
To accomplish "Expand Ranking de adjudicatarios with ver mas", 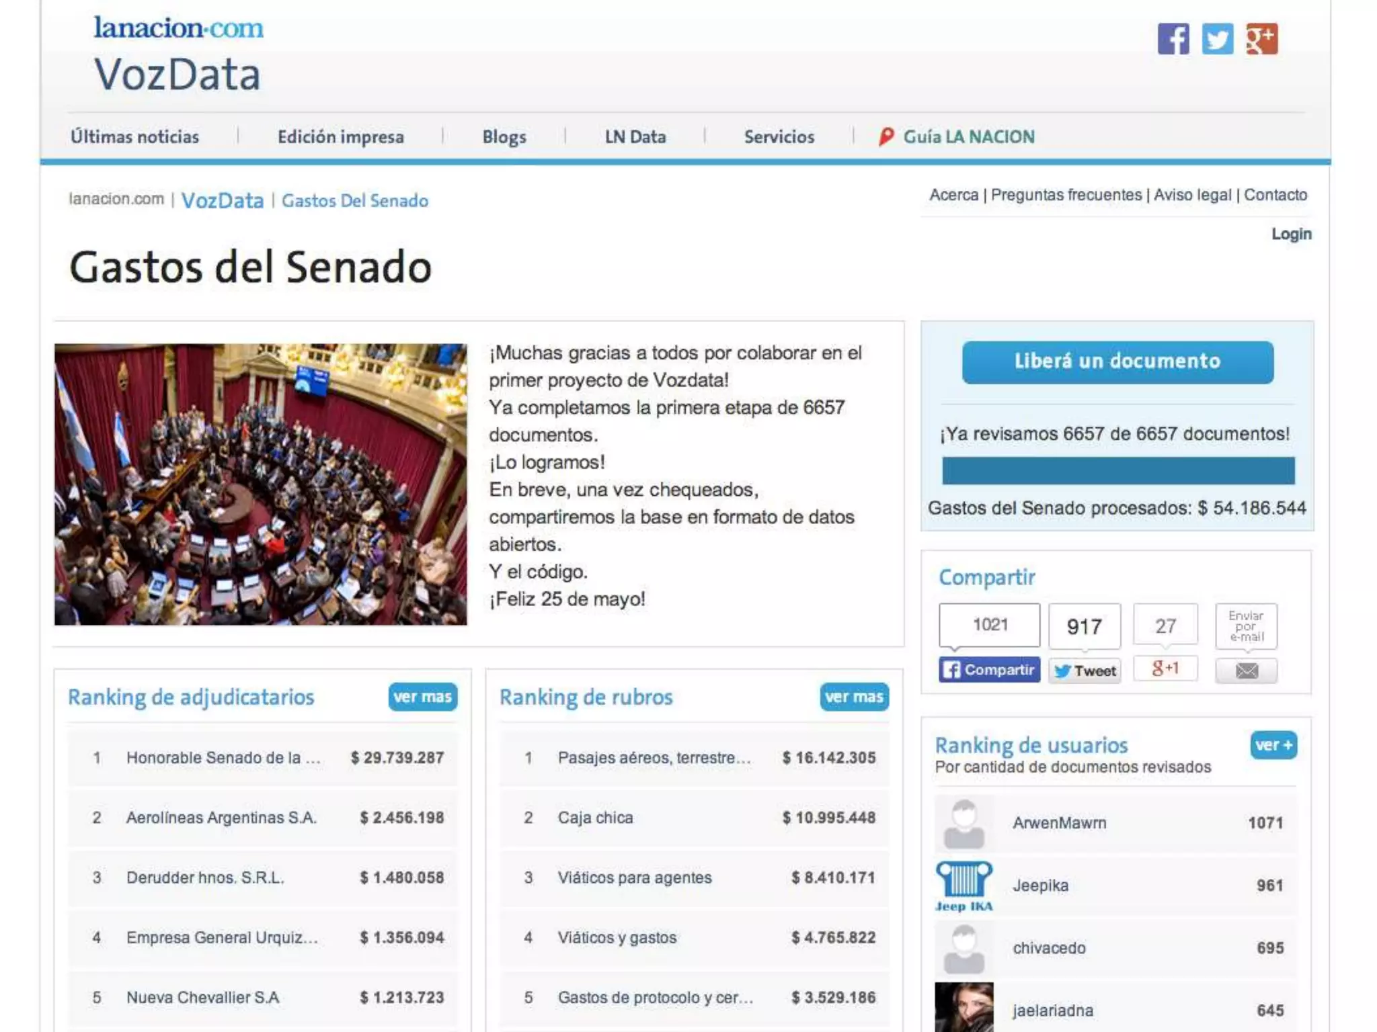I will click(422, 697).
